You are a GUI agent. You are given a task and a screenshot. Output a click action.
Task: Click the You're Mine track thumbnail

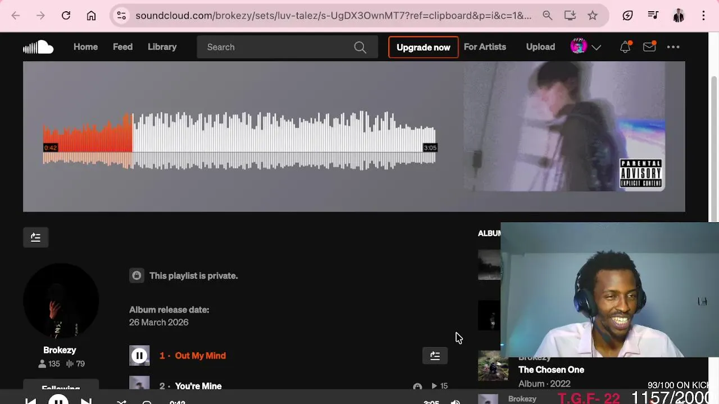pos(139,384)
